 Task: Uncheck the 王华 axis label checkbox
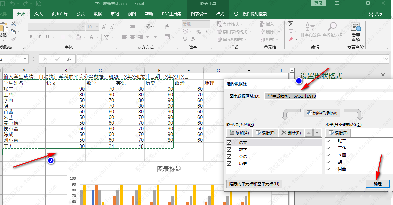click(328, 148)
